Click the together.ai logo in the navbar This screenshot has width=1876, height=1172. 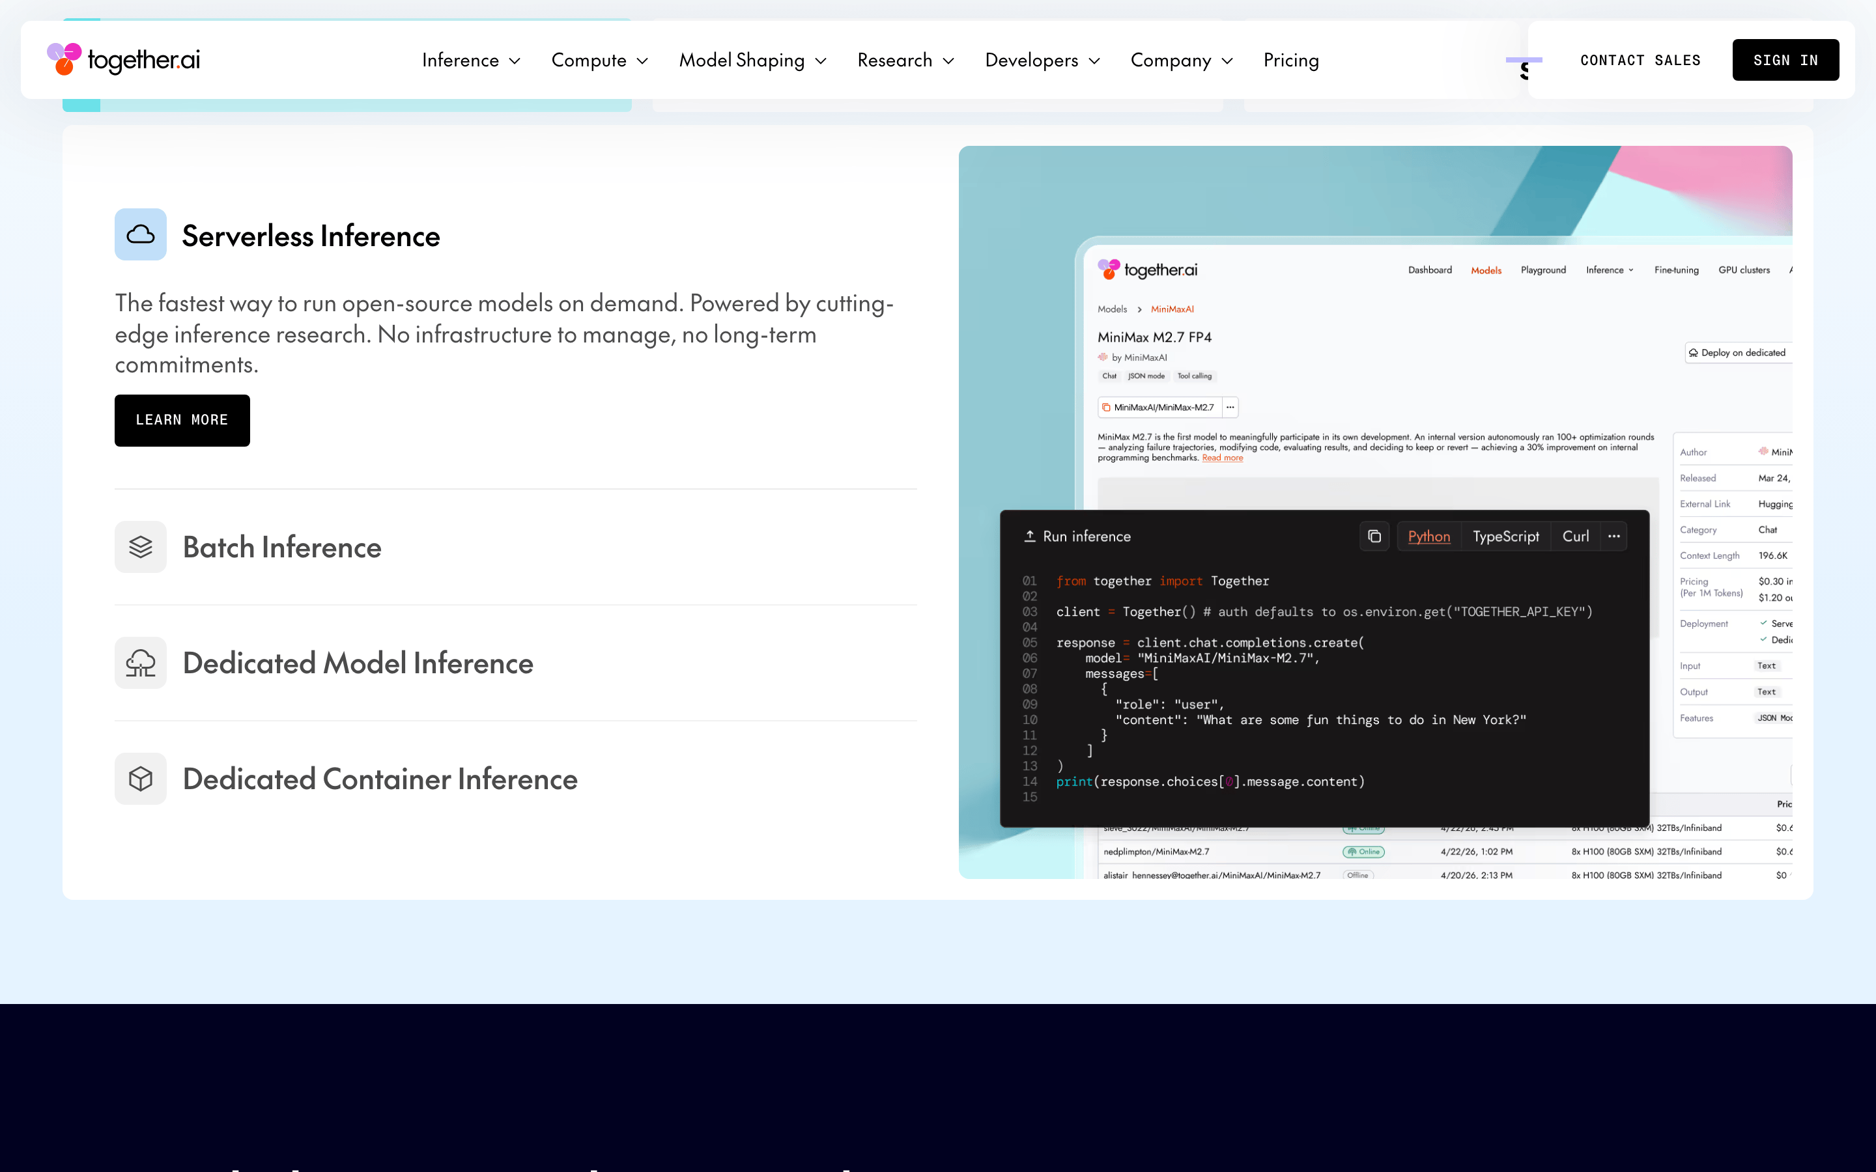click(123, 59)
